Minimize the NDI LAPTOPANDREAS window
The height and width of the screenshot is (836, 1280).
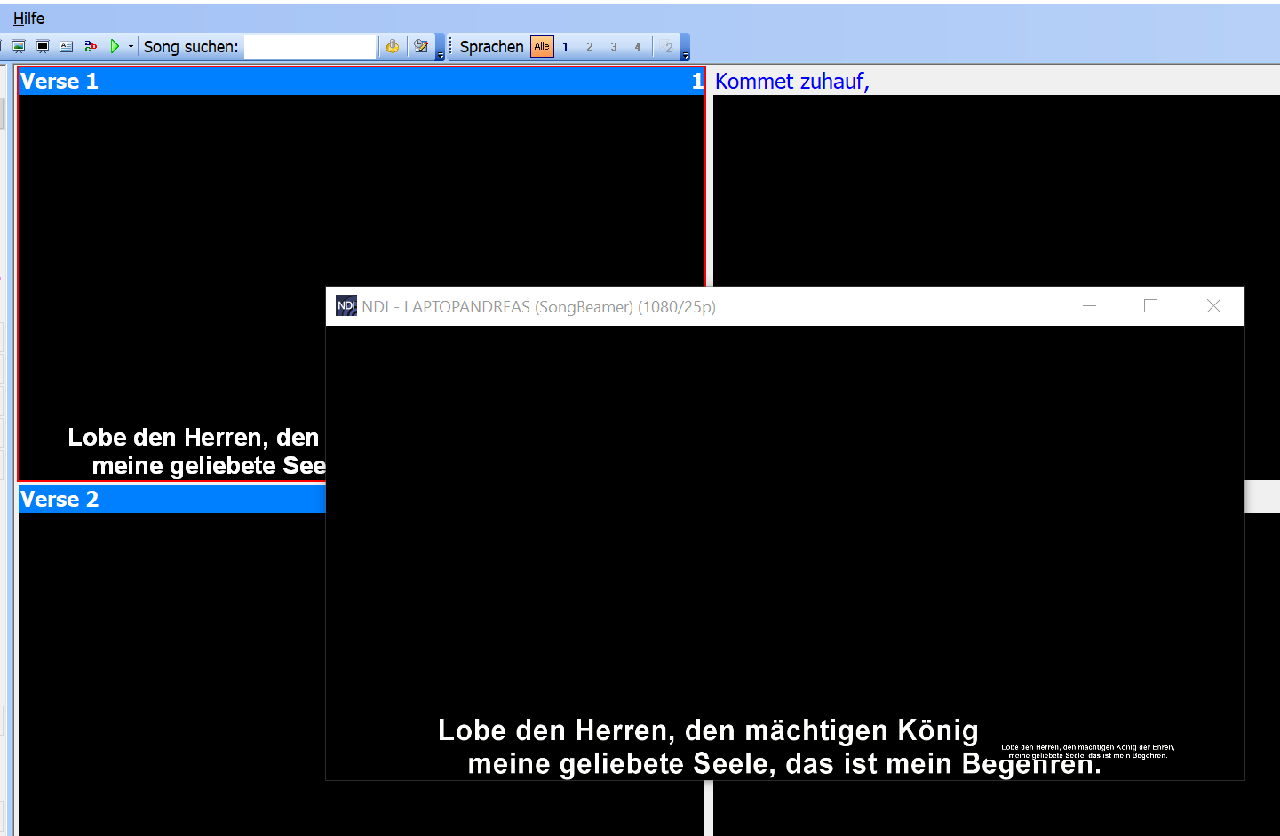(1090, 306)
